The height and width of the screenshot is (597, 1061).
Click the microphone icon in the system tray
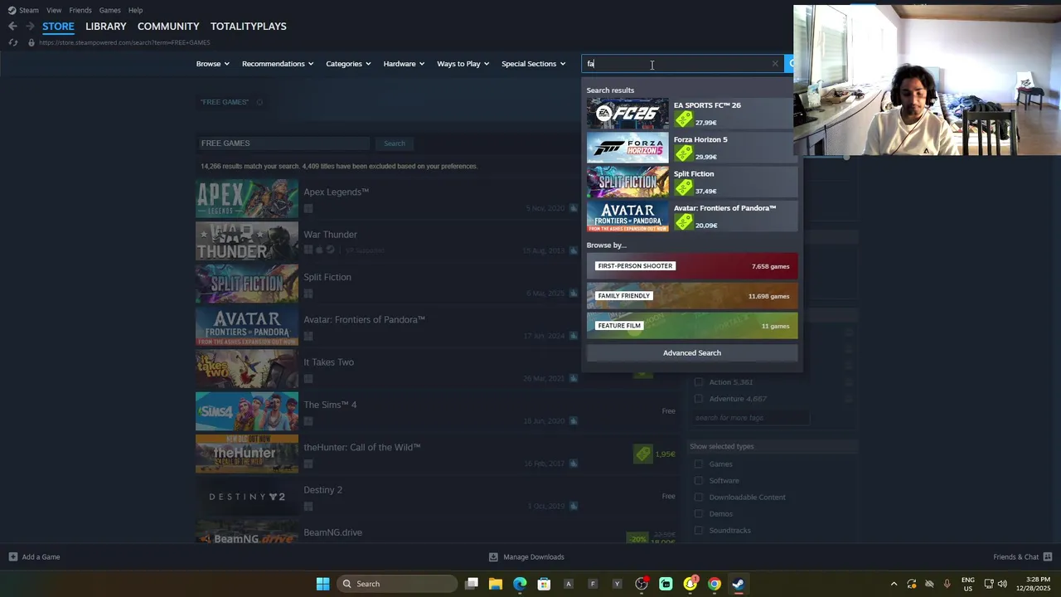click(x=947, y=584)
